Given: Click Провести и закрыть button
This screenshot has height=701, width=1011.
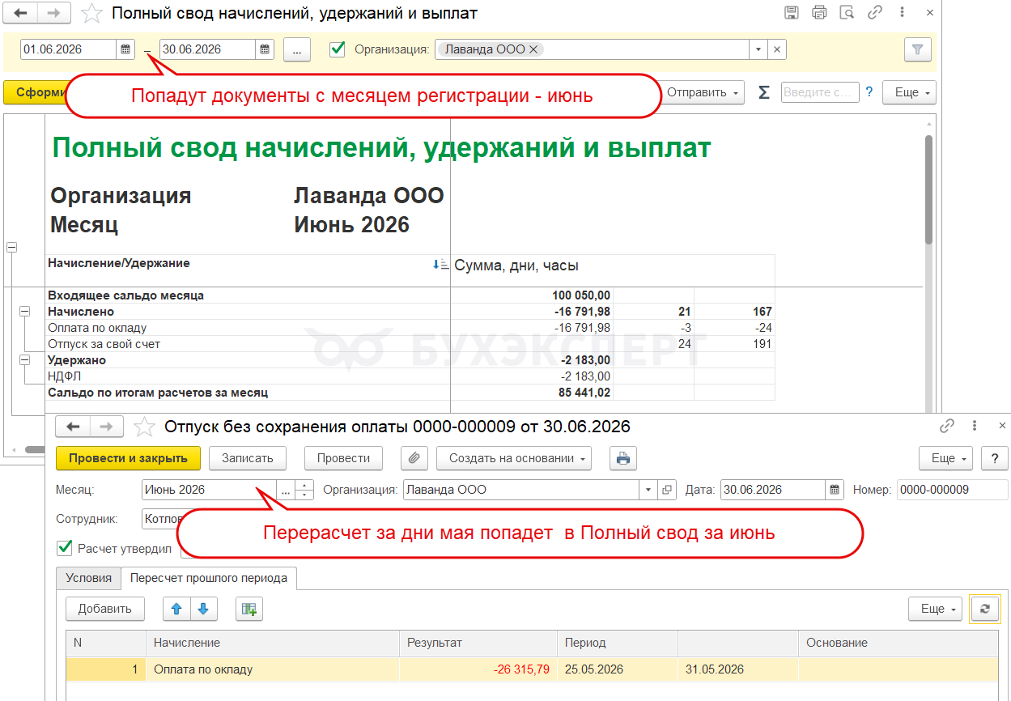Looking at the screenshot, I should point(128,457).
